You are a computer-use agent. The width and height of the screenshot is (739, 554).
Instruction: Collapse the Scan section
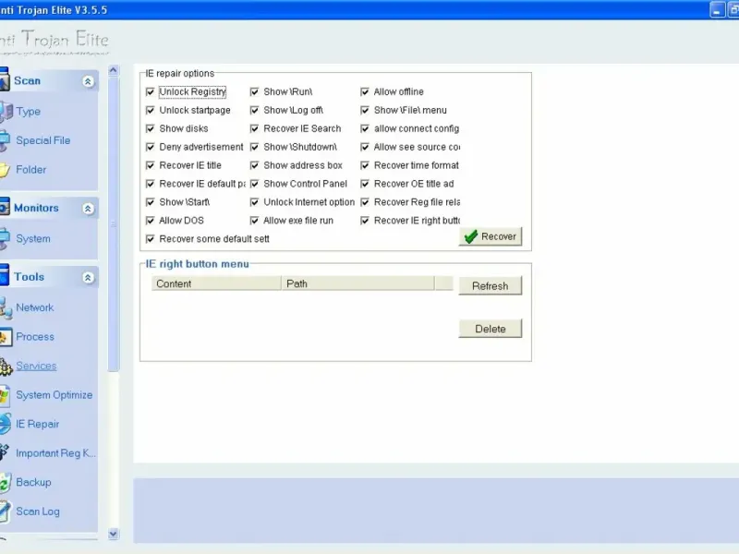88,81
